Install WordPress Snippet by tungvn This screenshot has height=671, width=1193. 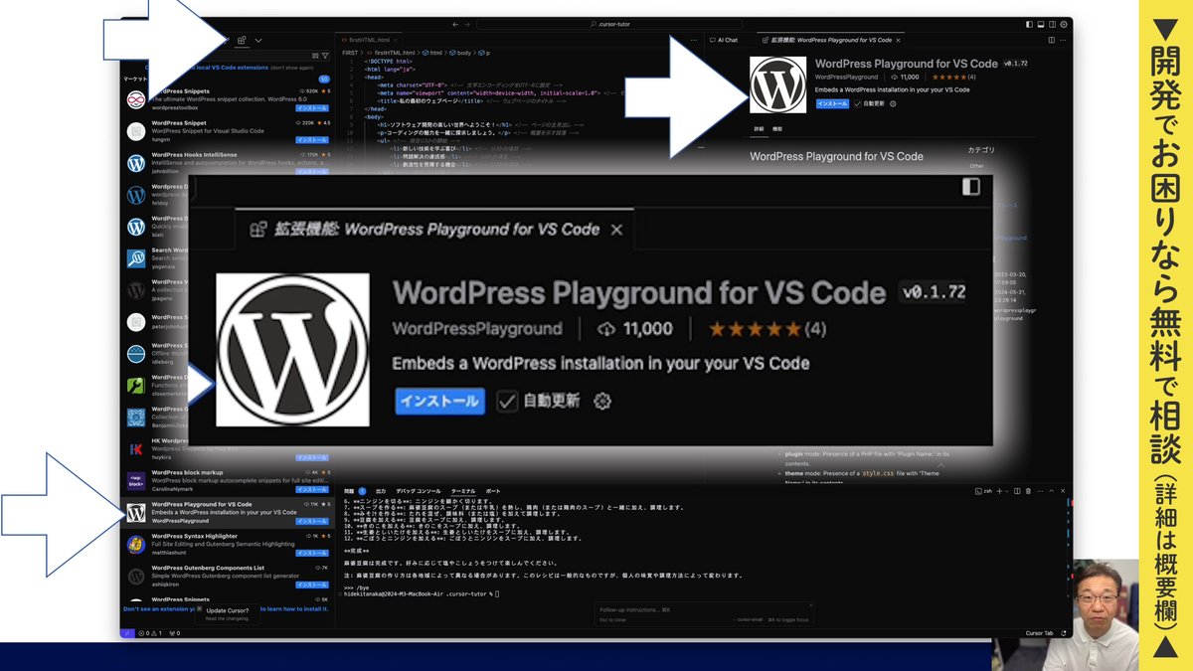[x=312, y=138]
